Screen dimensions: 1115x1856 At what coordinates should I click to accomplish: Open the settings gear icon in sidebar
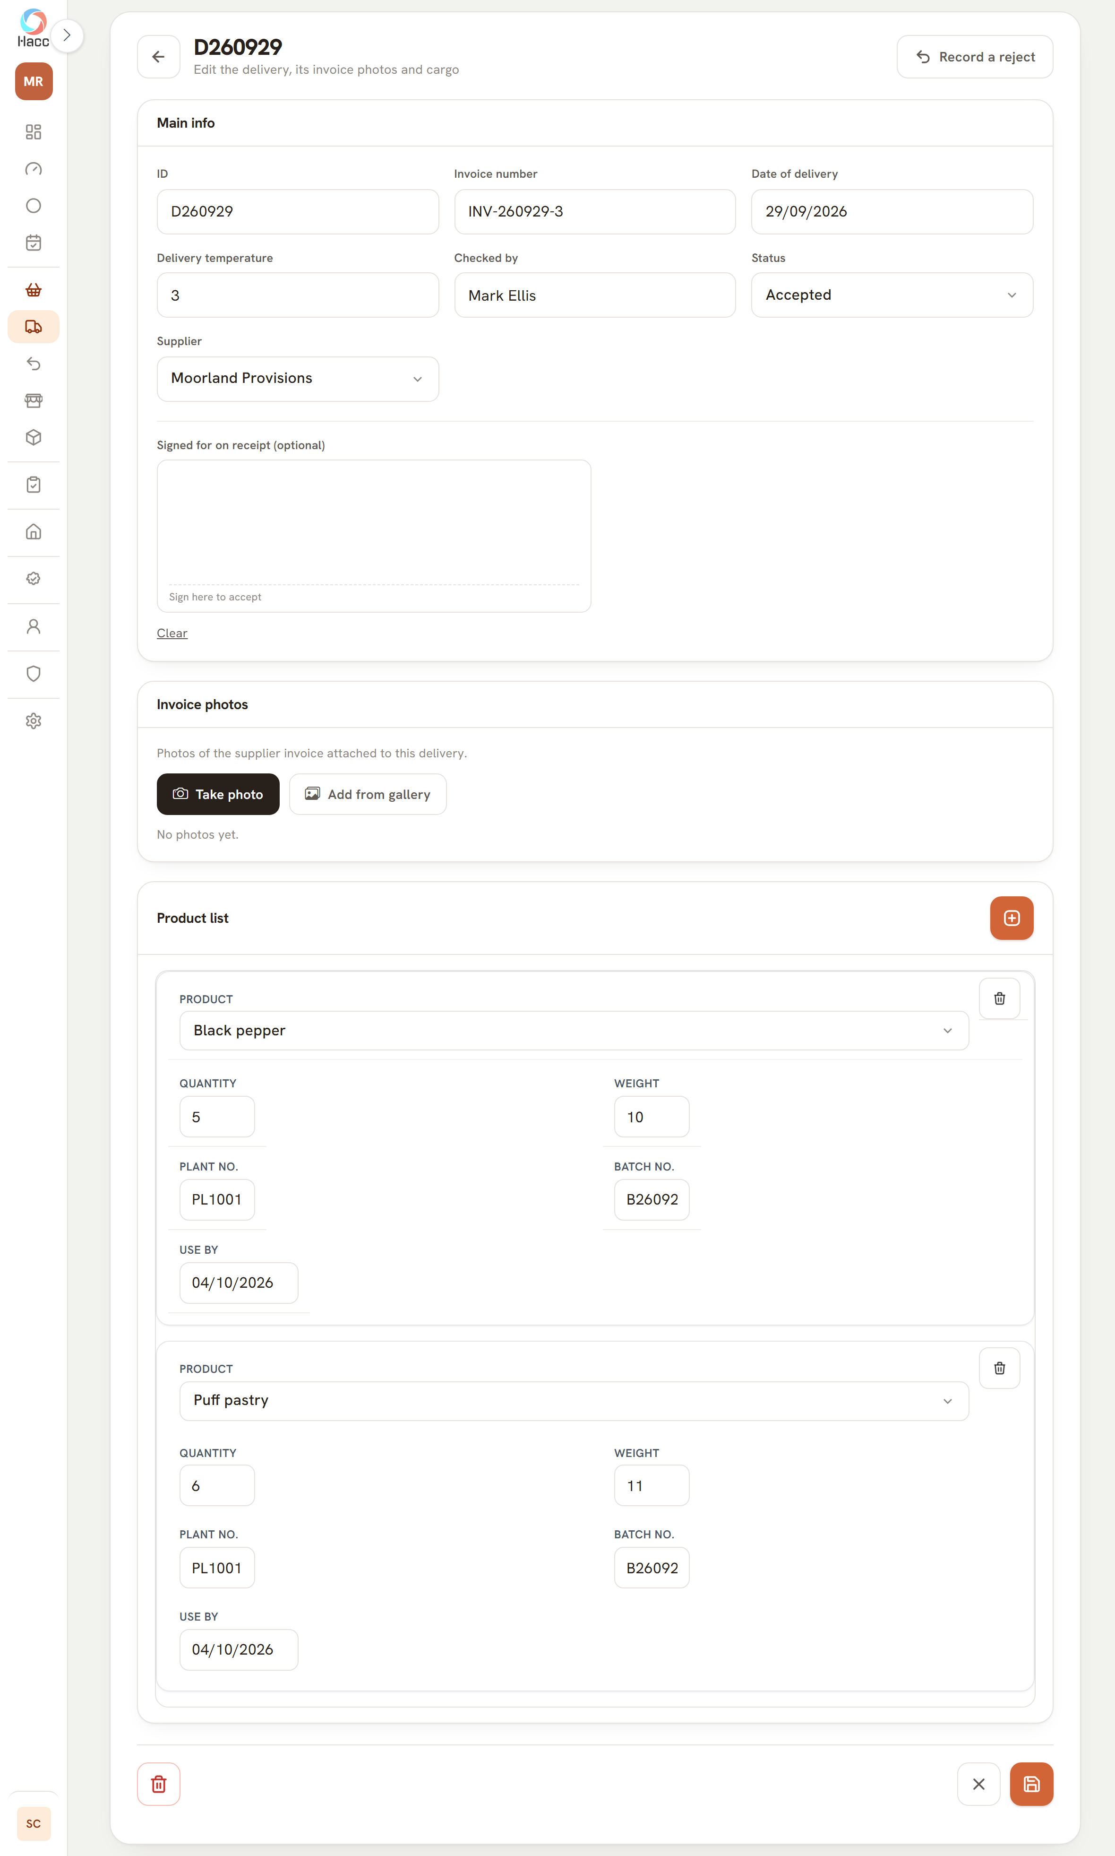click(34, 721)
